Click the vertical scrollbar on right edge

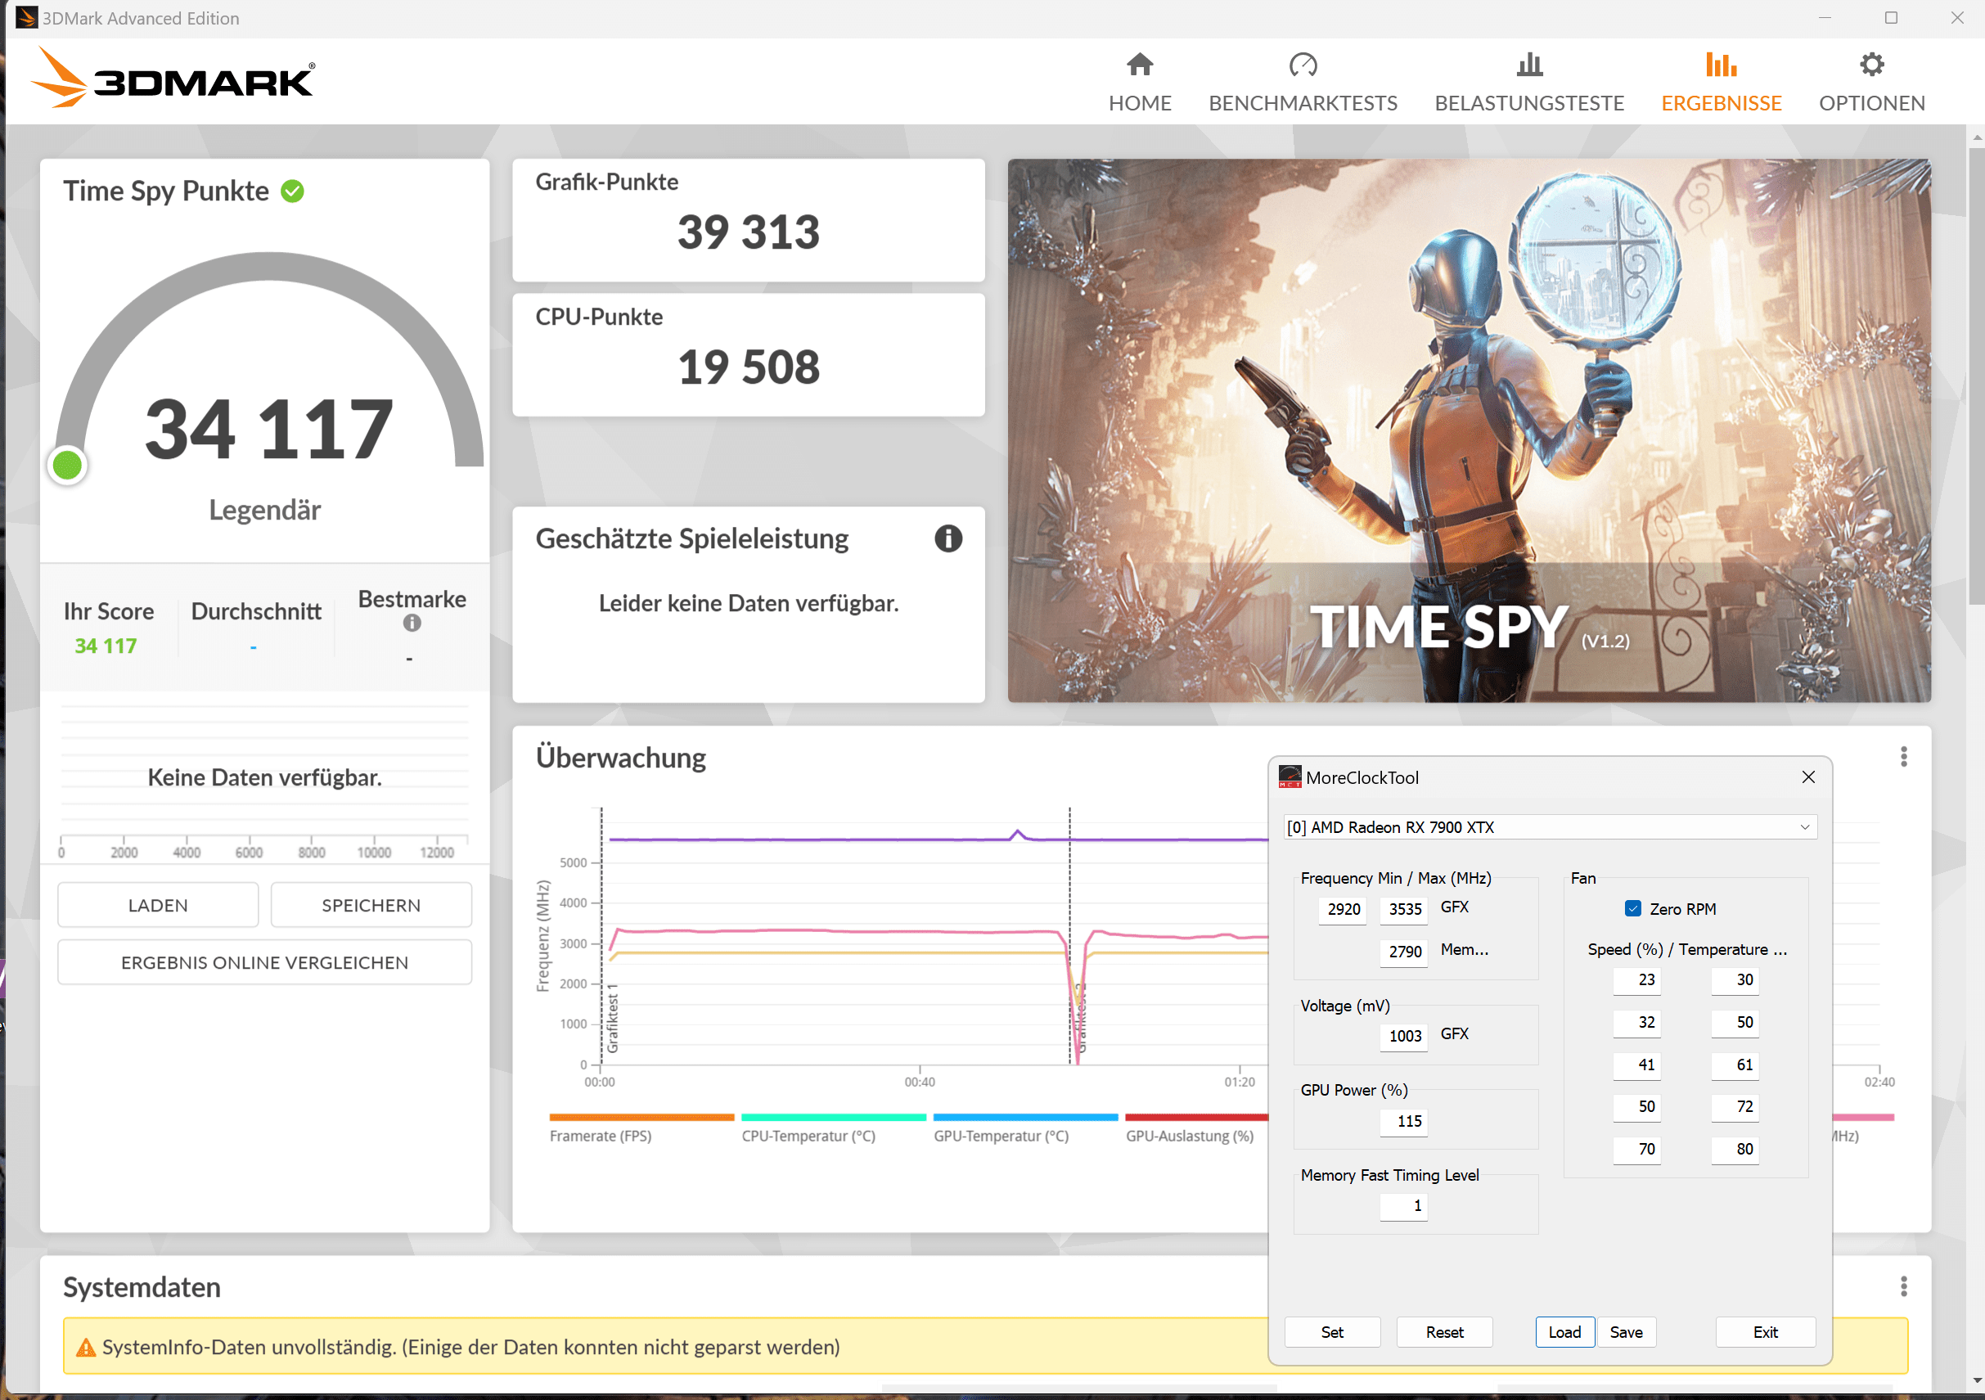[1975, 376]
